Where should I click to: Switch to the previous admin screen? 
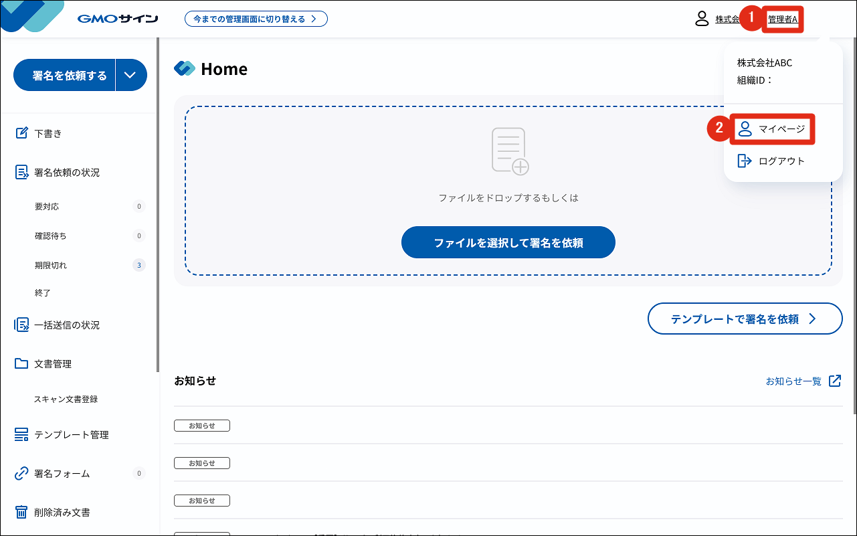click(256, 19)
